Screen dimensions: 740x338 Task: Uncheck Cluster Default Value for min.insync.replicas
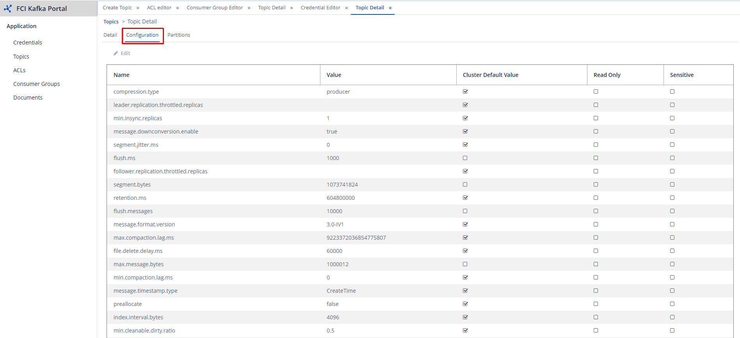click(x=465, y=118)
